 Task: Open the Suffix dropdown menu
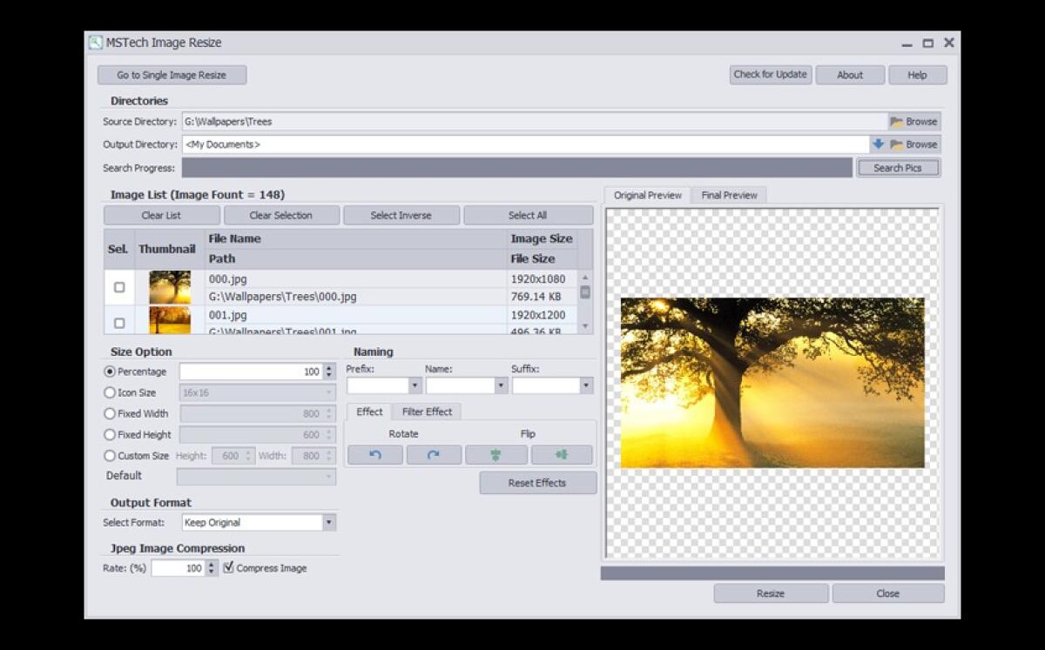click(587, 385)
